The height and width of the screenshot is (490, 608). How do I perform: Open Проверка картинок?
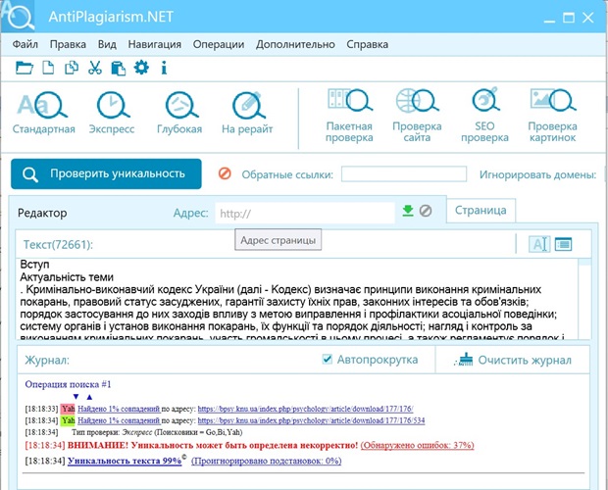[552, 116]
